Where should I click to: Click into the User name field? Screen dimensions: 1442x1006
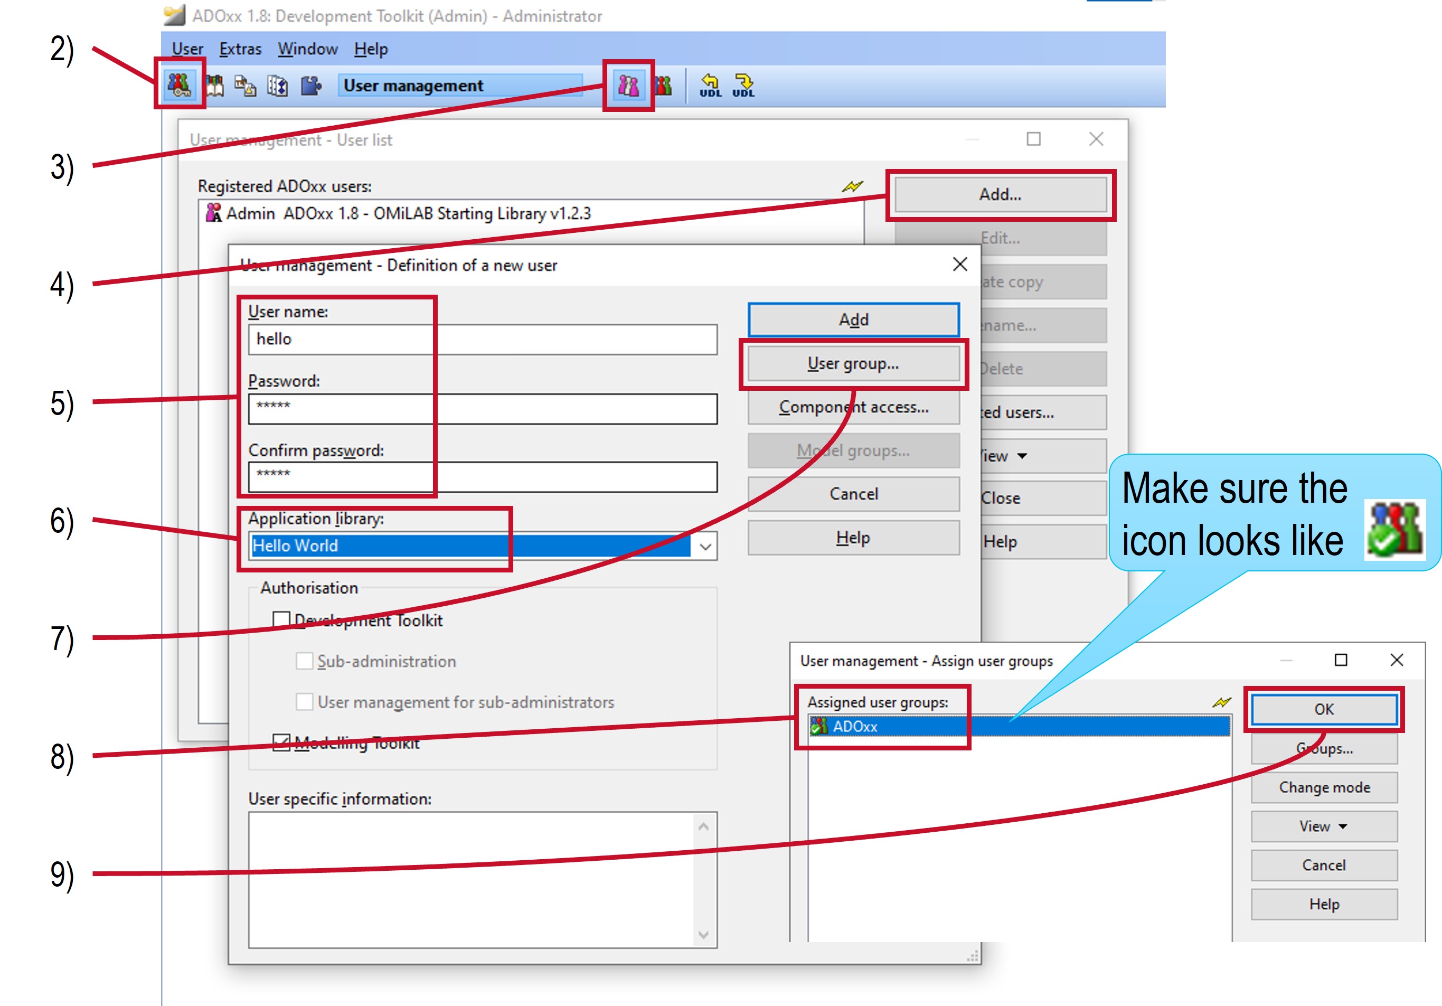483,339
